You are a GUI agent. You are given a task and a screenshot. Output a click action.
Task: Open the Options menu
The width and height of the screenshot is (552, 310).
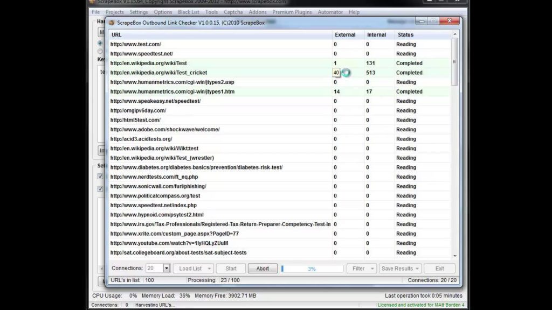[163, 12]
